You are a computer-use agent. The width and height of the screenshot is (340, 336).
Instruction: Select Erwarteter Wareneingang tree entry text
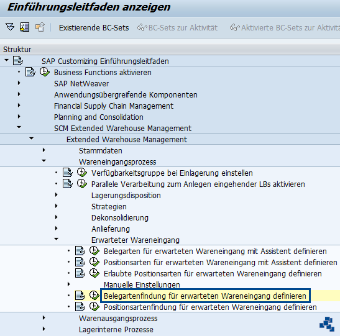click(136, 240)
